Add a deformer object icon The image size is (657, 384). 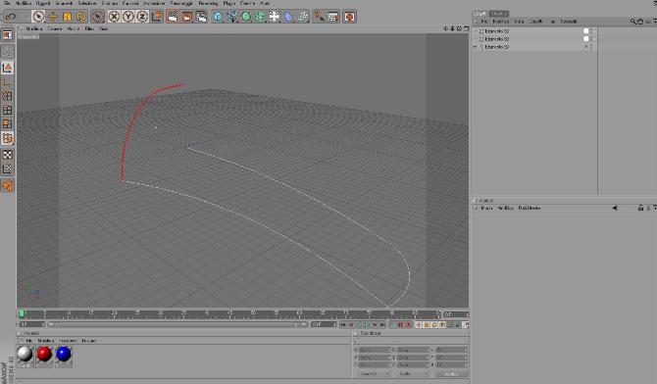click(289, 17)
